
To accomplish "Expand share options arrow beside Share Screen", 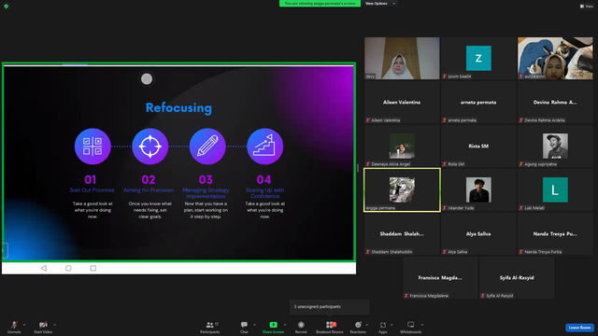I will [285, 325].
